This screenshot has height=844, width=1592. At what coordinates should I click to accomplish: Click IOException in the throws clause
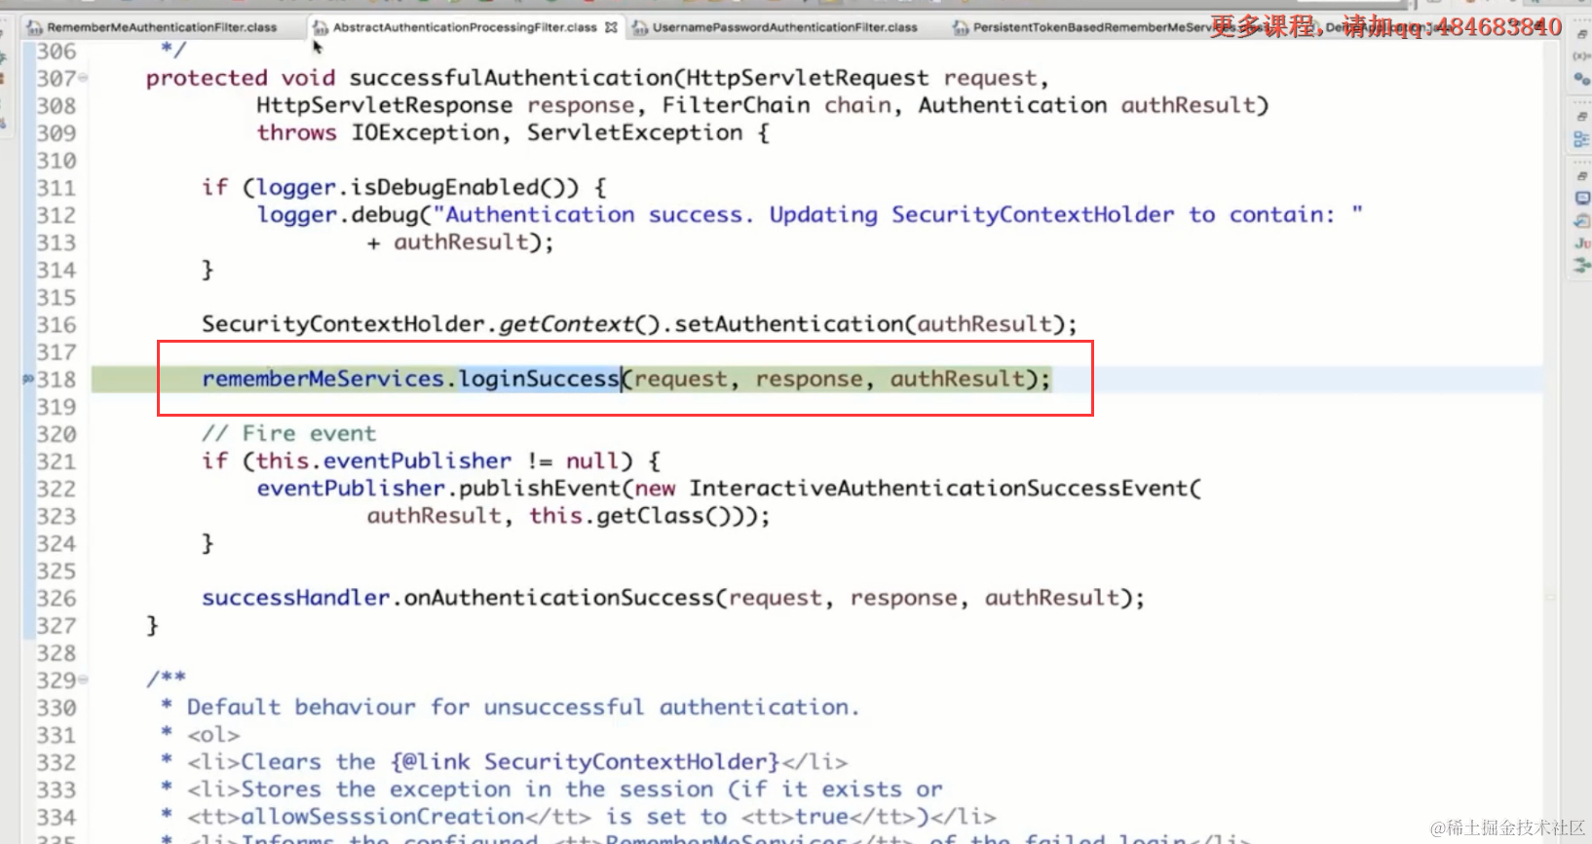pos(426,132)
